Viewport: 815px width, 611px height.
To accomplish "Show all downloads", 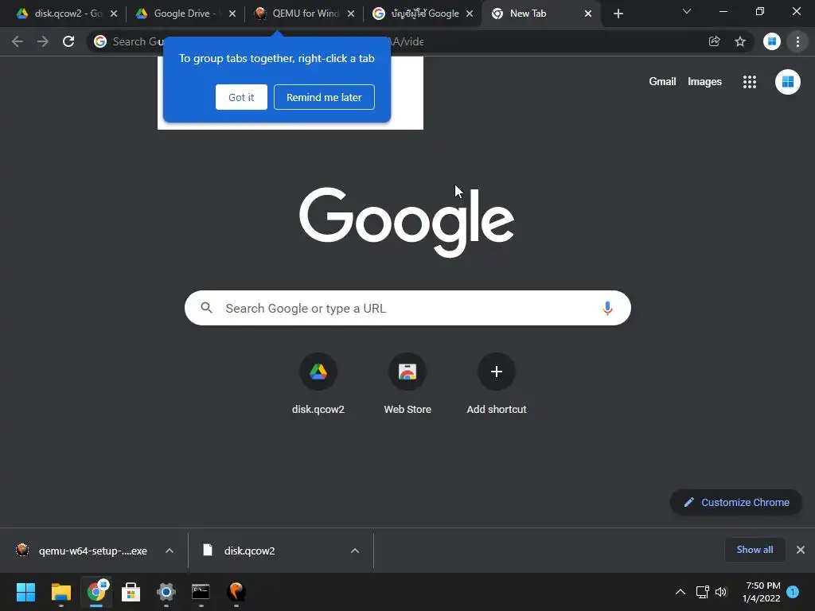I will point(755,550).
